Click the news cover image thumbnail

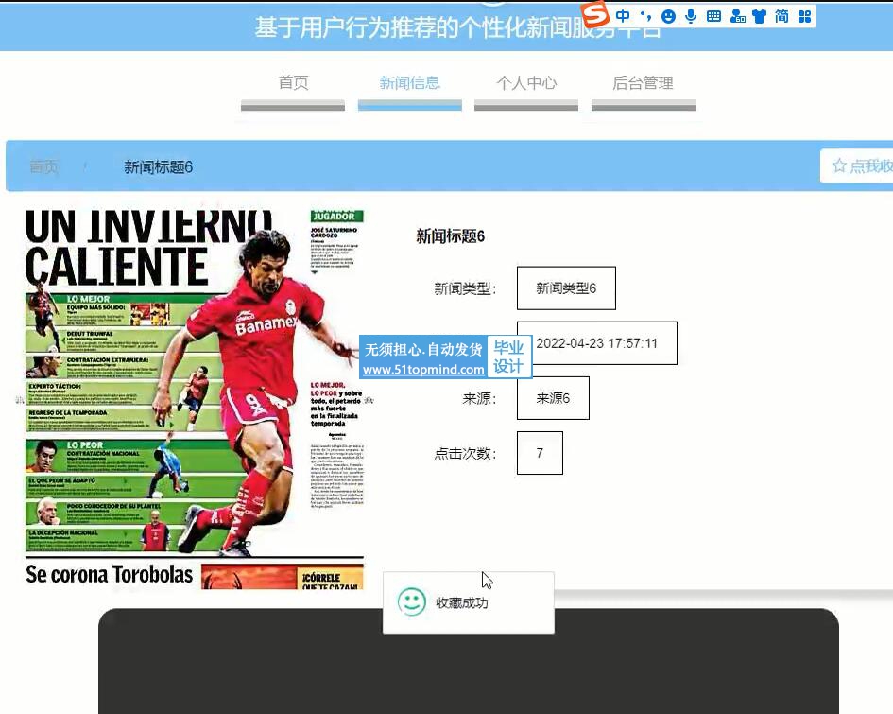tap(195, 400)
